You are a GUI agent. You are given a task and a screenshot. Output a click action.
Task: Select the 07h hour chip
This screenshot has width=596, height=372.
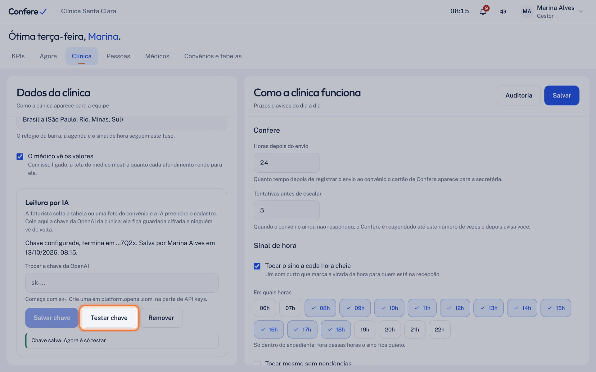coord(290,308)
